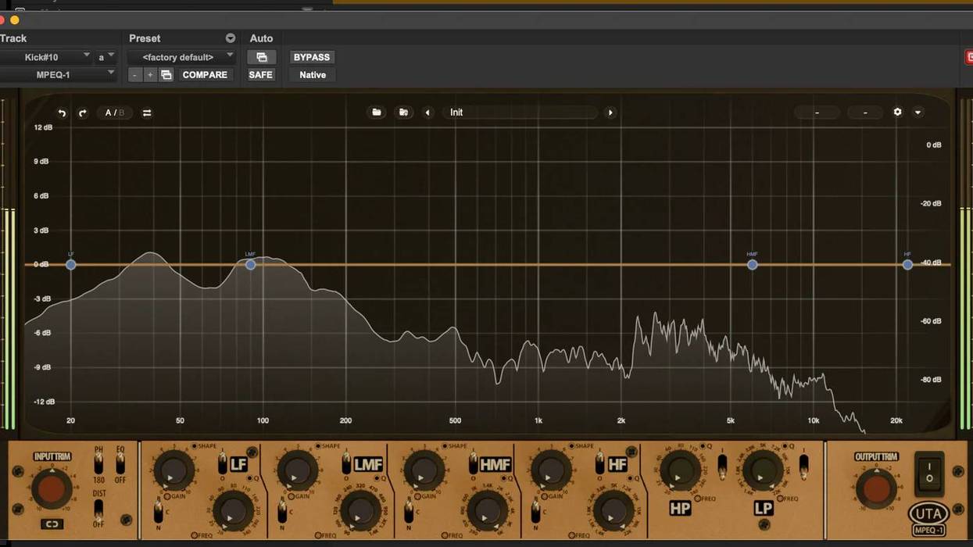
Task: Click the LF gain knob
Action: [x=173, y=471]
